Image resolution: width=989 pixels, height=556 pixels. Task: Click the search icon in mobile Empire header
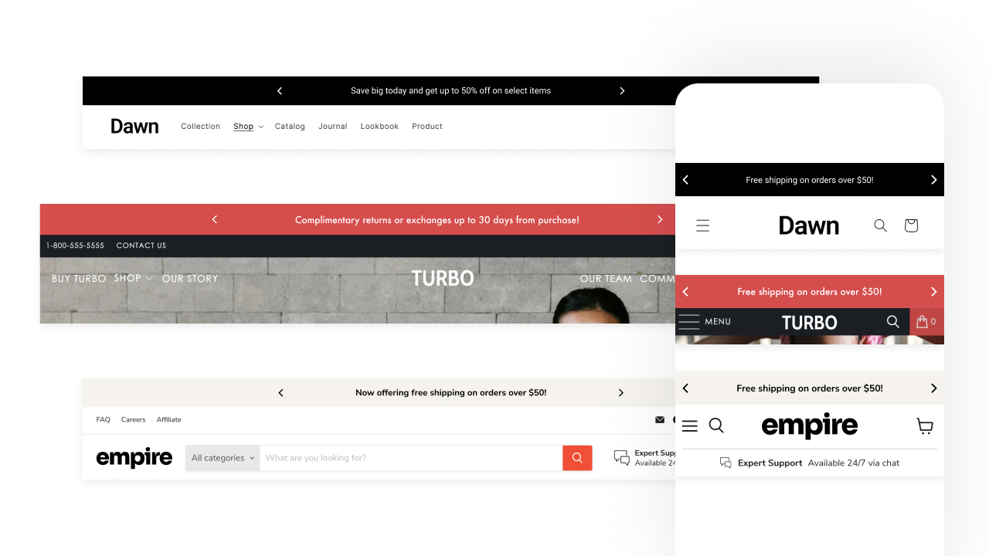[x=716, y=425]
